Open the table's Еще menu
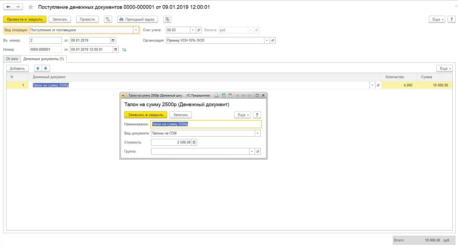Screen dimensions: 458x247 [x=444, y=69]
